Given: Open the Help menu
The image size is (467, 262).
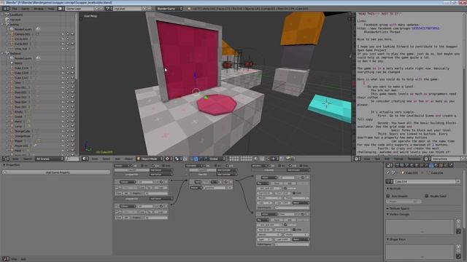Looking at the screenshot, I should click(x=51, y=9).
